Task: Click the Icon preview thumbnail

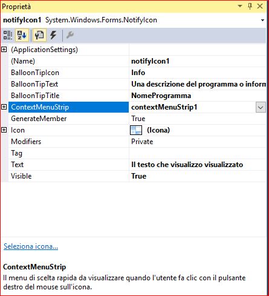Action: click(x=136, y=130)
